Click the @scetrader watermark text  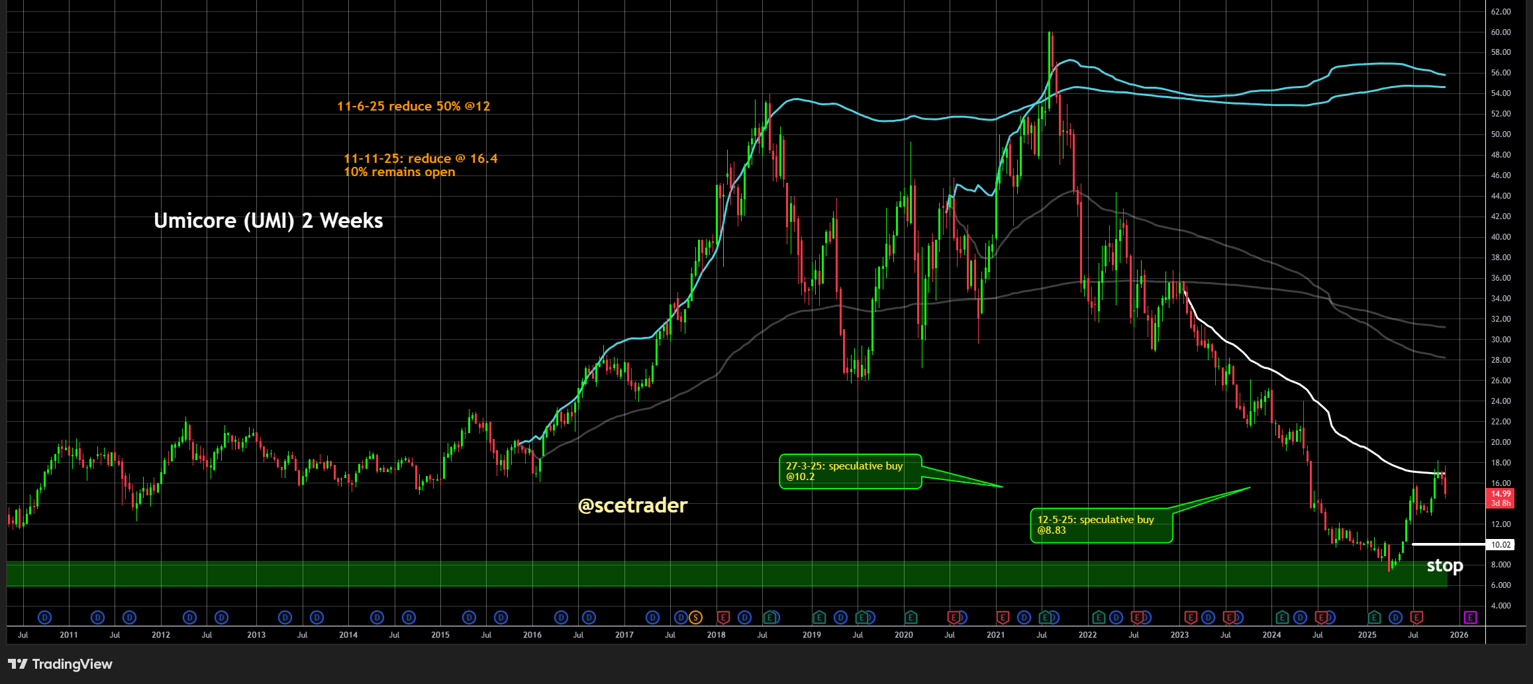click(x=632, y=506)
